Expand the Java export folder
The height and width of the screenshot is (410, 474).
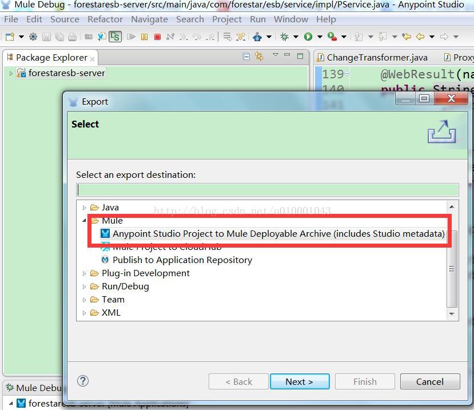tap(85, 208)
